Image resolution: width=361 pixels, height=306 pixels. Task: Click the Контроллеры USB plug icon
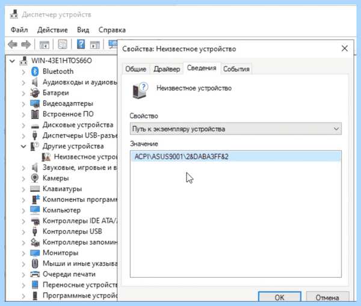pos(35,231)
